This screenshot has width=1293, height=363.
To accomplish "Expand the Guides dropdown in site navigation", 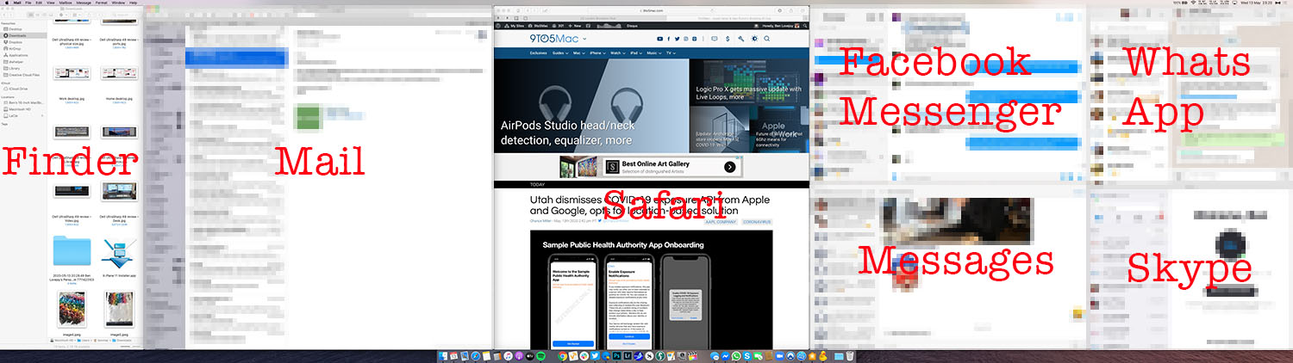I will pos(560,53).
